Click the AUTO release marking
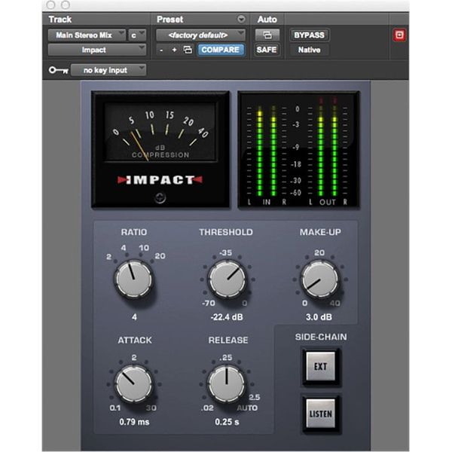This screenshot has width=452, height=452. click(247, 408)
